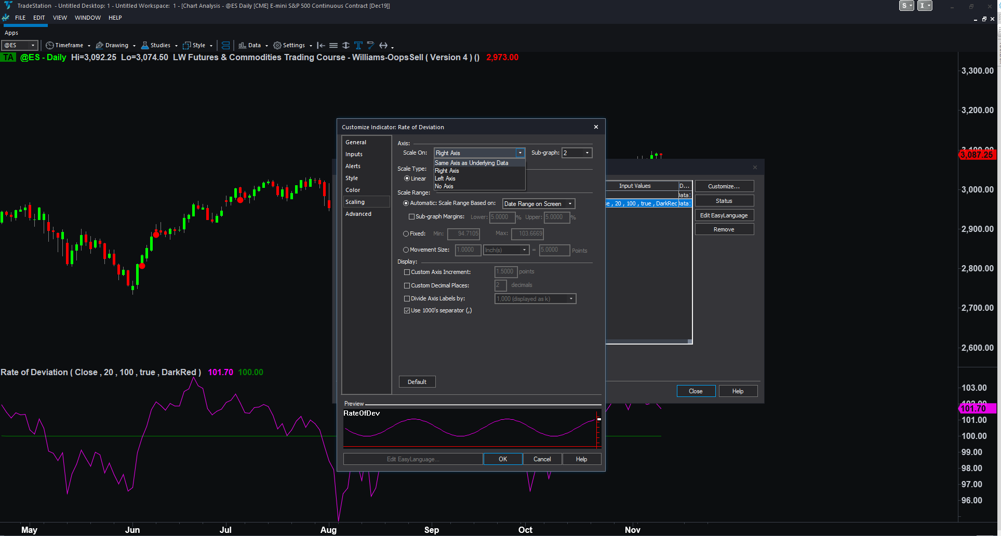This screenshot has height=536, width=1001.
Task: Enable the Sub-graph Margins checkbox
Action: [412, 217]
